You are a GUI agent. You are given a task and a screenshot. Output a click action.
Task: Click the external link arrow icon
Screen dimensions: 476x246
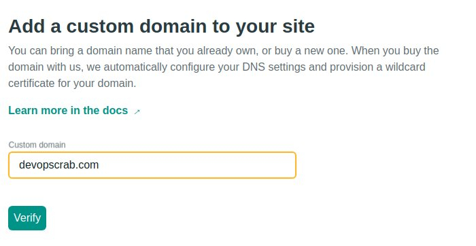(x=137, y=111)
